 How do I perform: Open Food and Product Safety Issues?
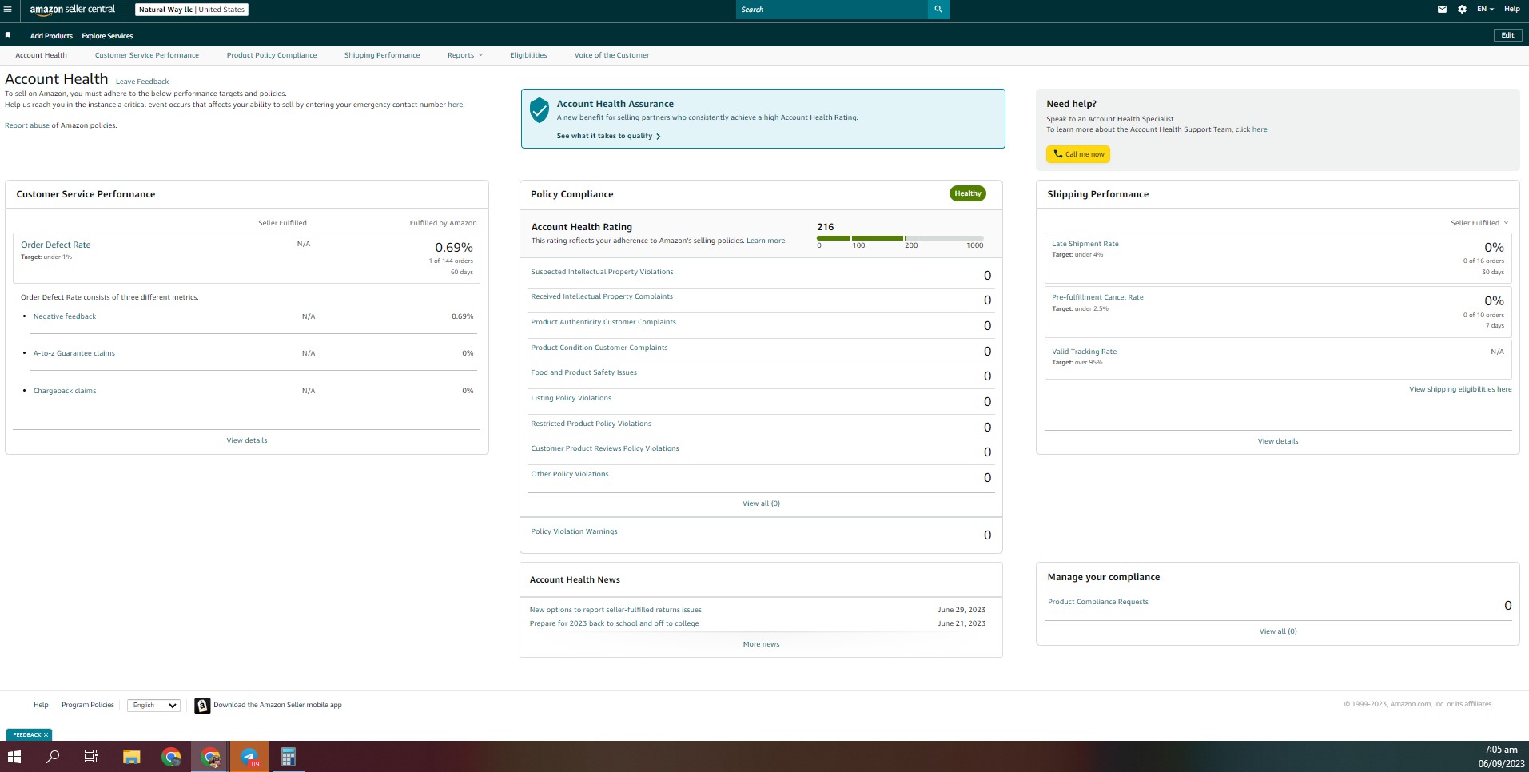(584, 372)
